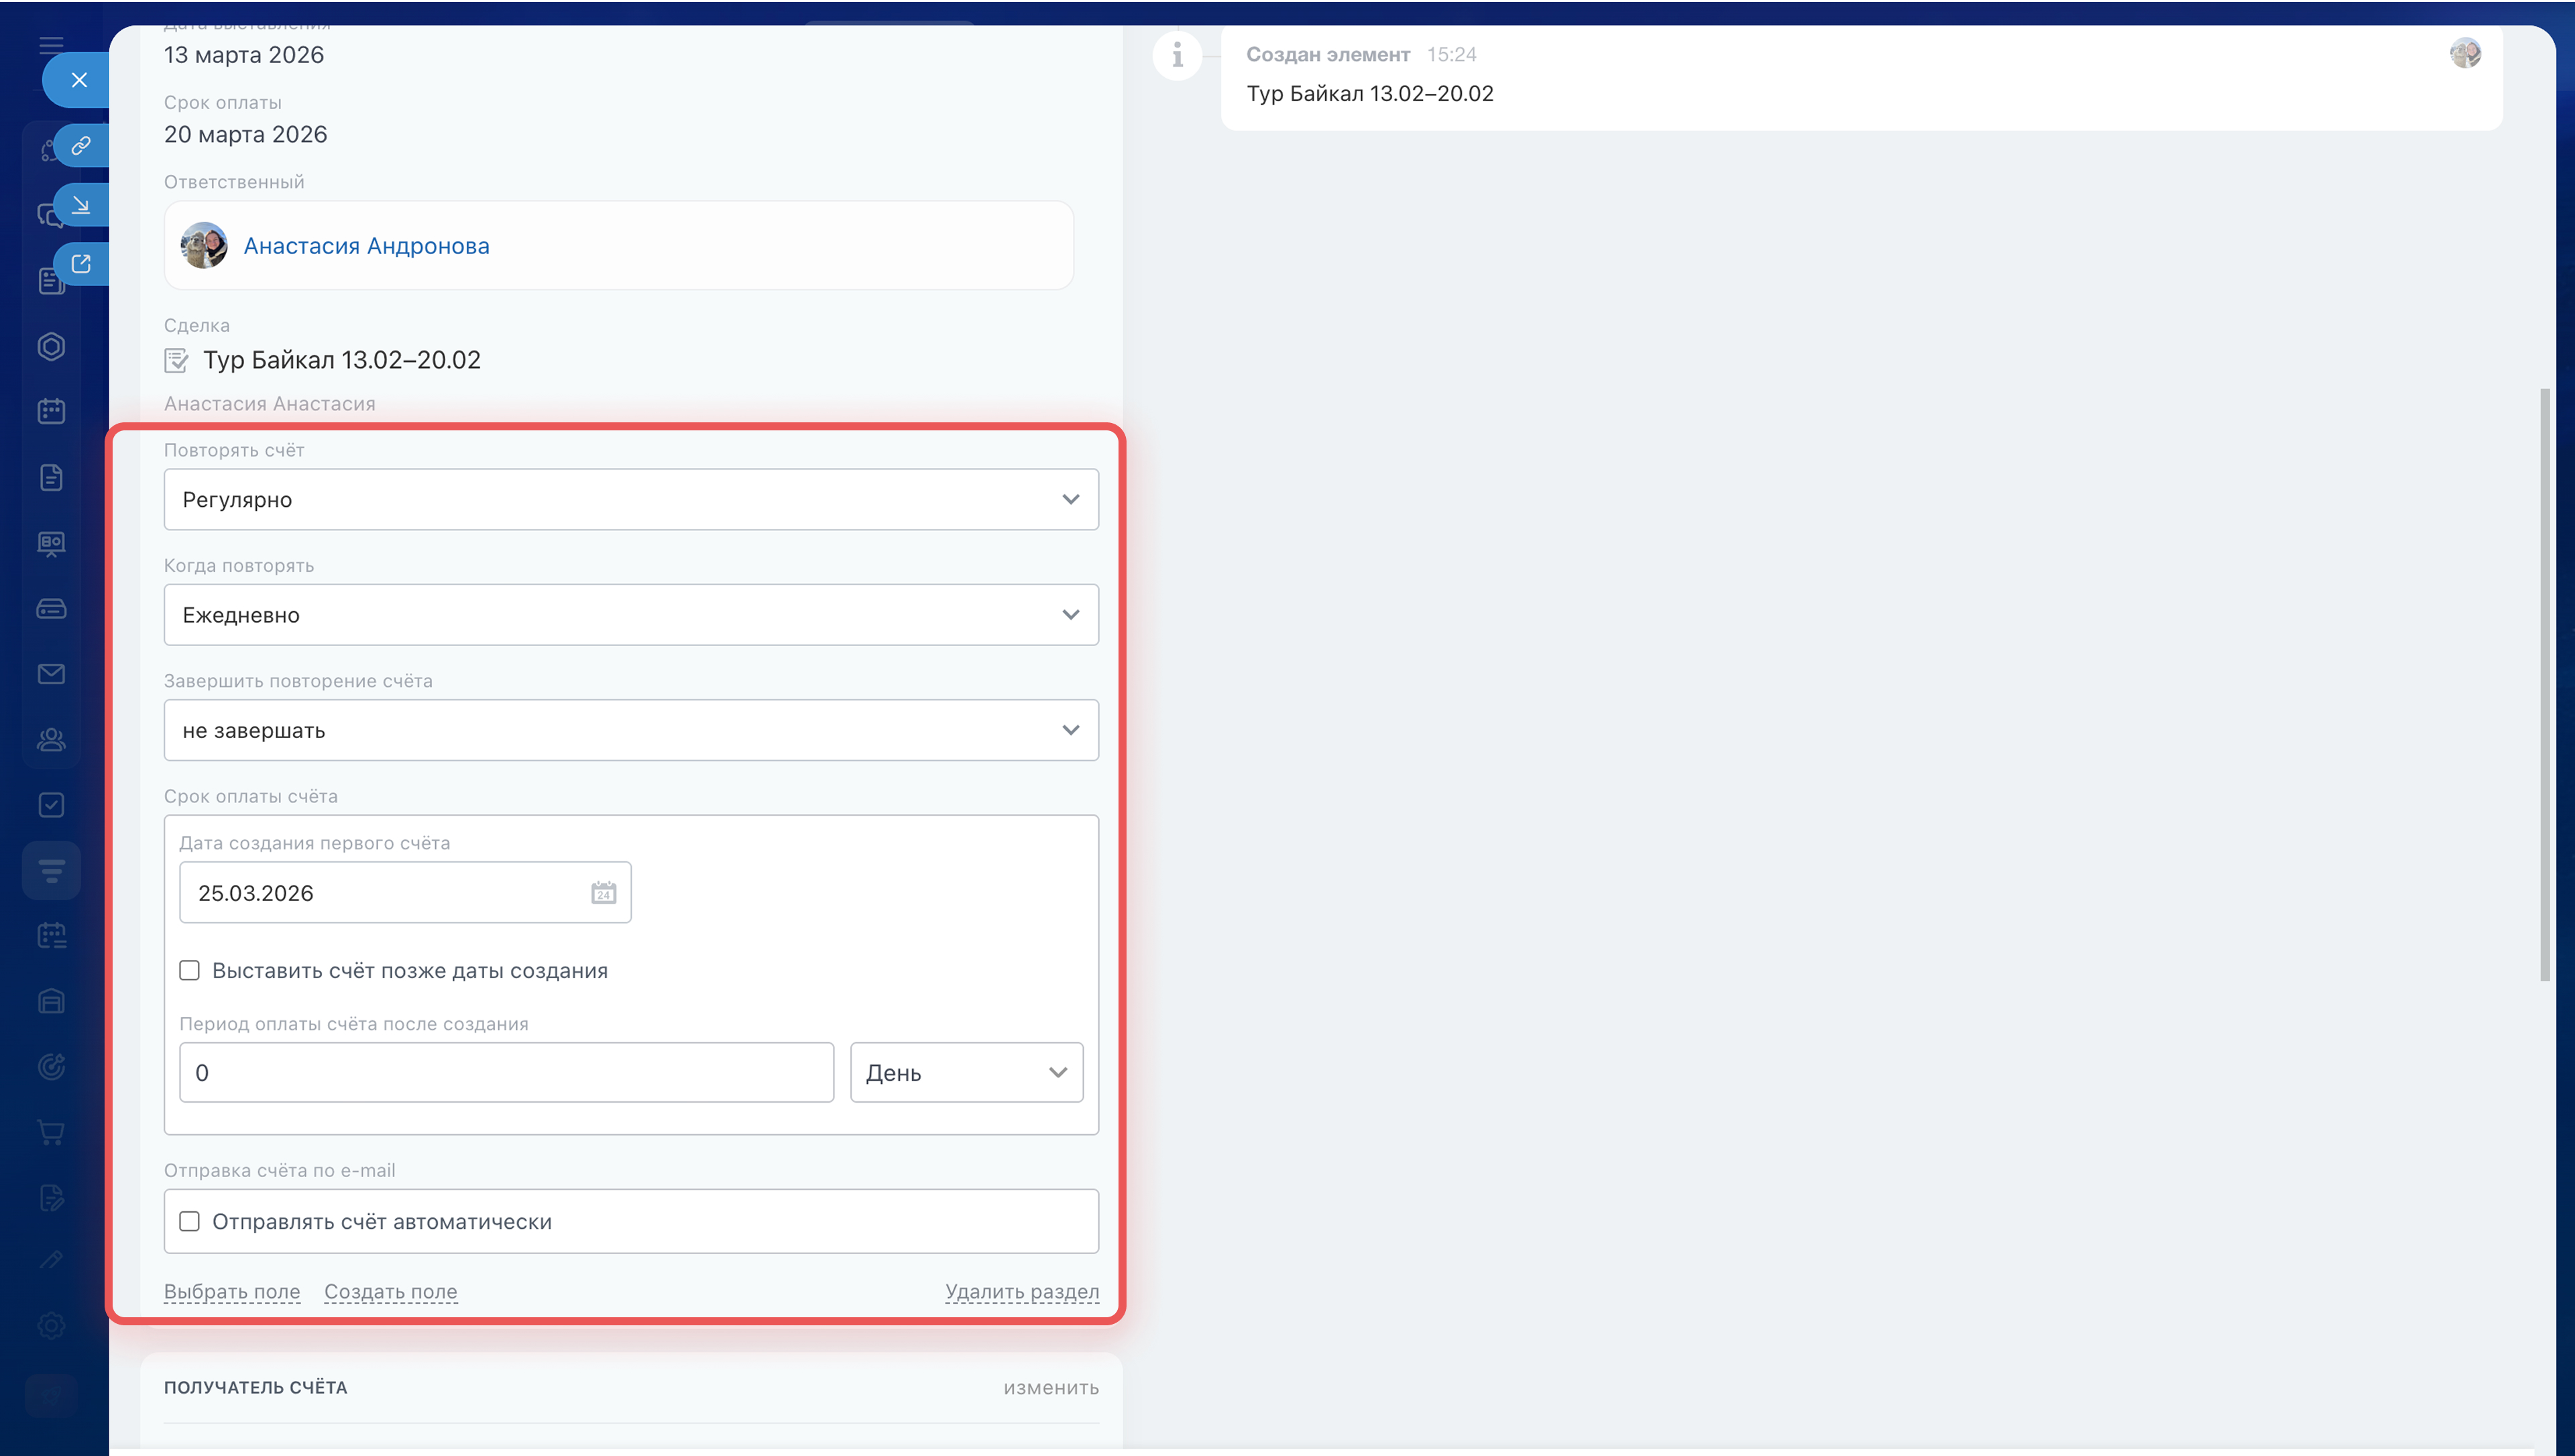Screen dimensions: 2575x1456
Task: Click the payment period number input field
Action: point(505,1073)
